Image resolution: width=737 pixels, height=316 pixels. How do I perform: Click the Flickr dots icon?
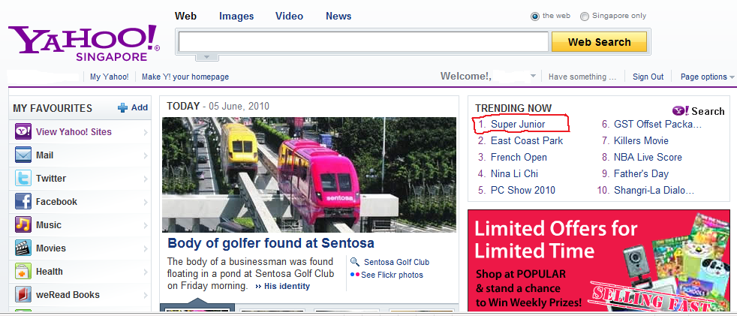(x=355, y=275)
